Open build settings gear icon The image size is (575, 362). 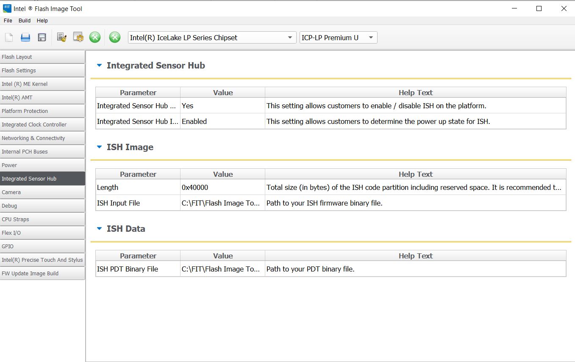[x=78, y=37]
